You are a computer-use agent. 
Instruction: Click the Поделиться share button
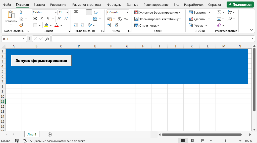tap(240, 5)
